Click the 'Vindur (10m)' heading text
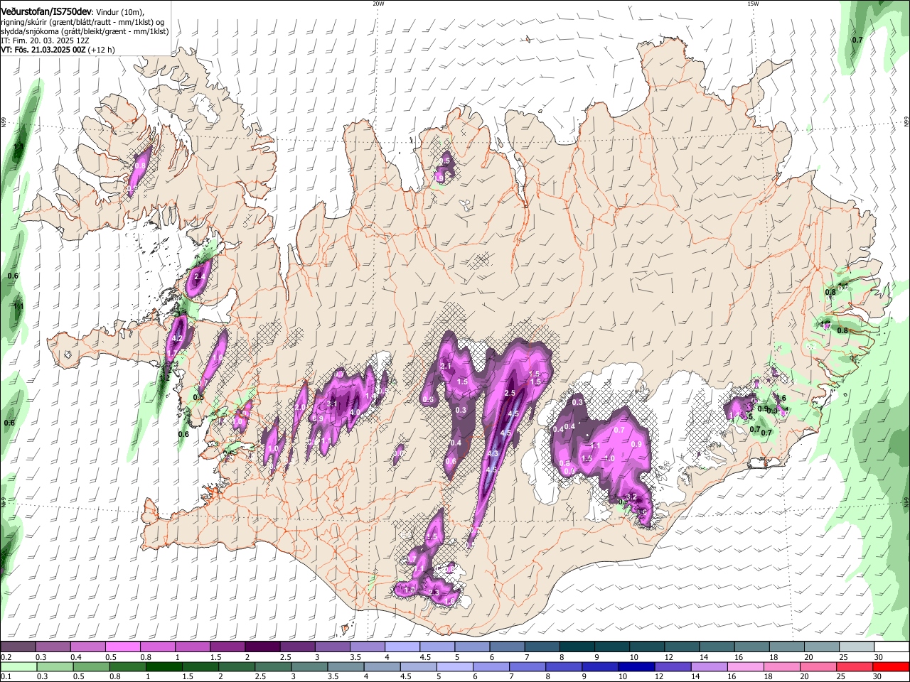The width and height of the screenshot is (910, 682). (x=119, y=11)
